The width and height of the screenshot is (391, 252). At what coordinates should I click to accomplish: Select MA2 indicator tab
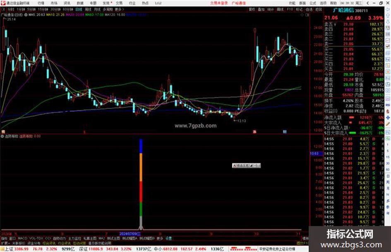click(x=101, y=238)
